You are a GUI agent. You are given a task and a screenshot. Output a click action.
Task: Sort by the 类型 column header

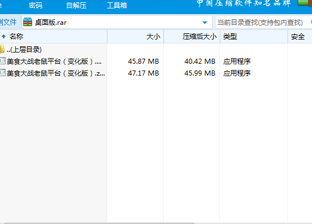coord(230,37)
